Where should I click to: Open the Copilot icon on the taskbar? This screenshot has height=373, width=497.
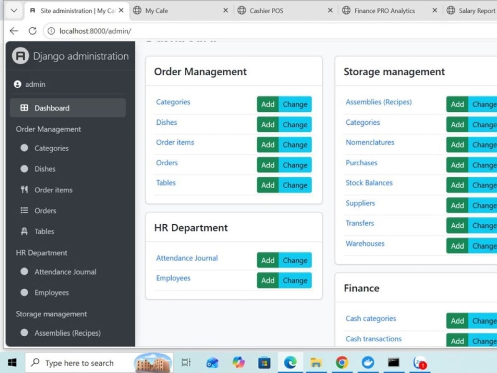pyautogui.click(x=239, y=363)
